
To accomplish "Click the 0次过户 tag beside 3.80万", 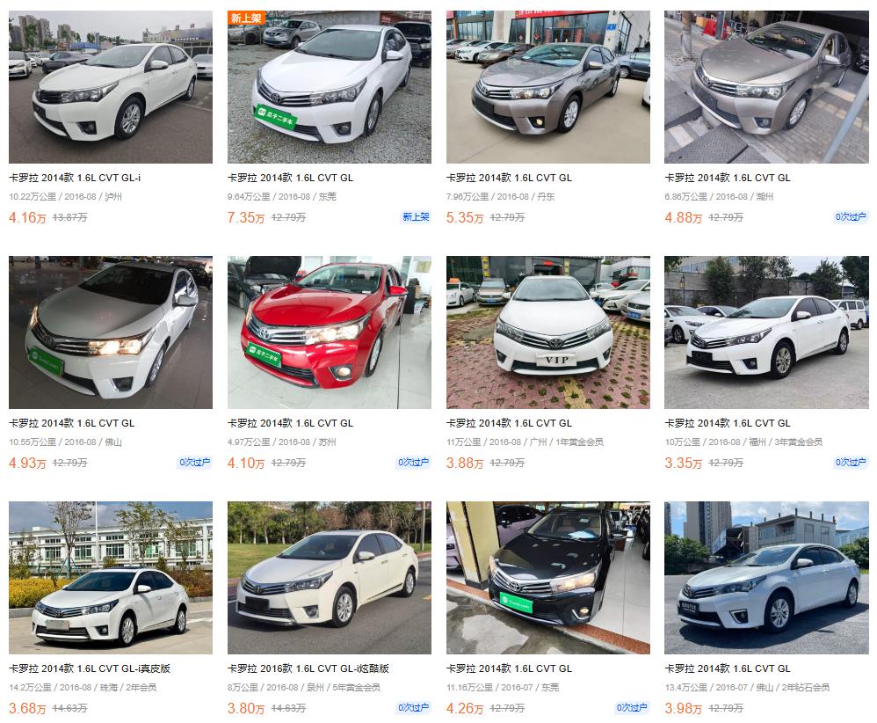I will click(413, 707).
